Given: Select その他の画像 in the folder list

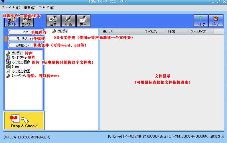Looking at the screenshot, I should tap(21, 62).
